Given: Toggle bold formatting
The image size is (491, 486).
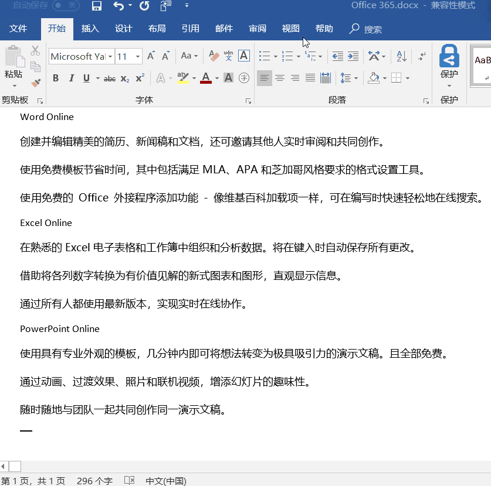Looking at the screenshot, I should coord(56,77).
